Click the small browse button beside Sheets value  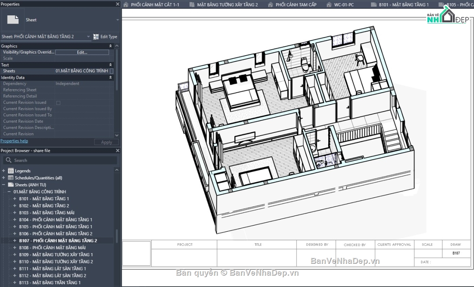click(x=111, y=71)
